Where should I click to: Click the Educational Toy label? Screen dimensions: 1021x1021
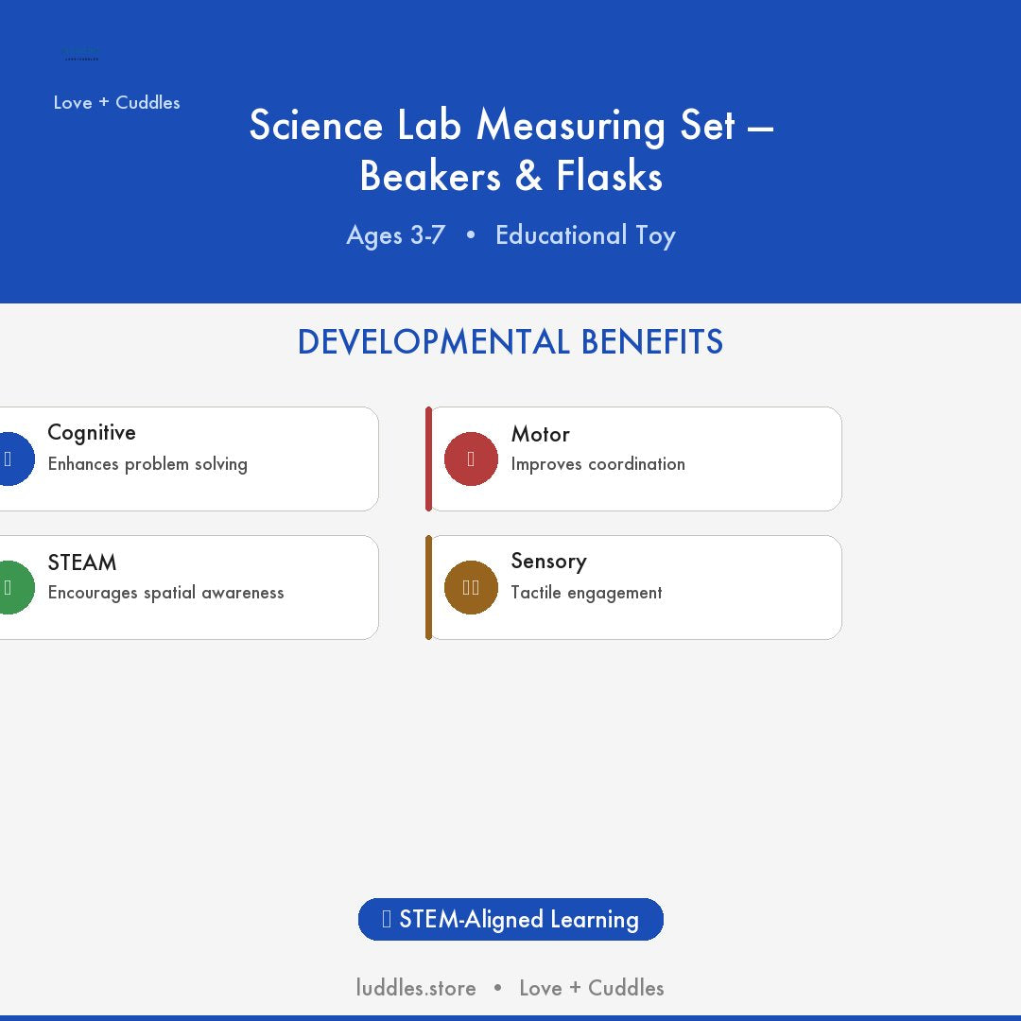(x=585, y=235)
